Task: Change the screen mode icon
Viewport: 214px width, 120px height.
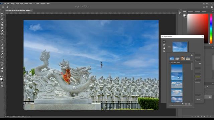Action: (2, 86)
